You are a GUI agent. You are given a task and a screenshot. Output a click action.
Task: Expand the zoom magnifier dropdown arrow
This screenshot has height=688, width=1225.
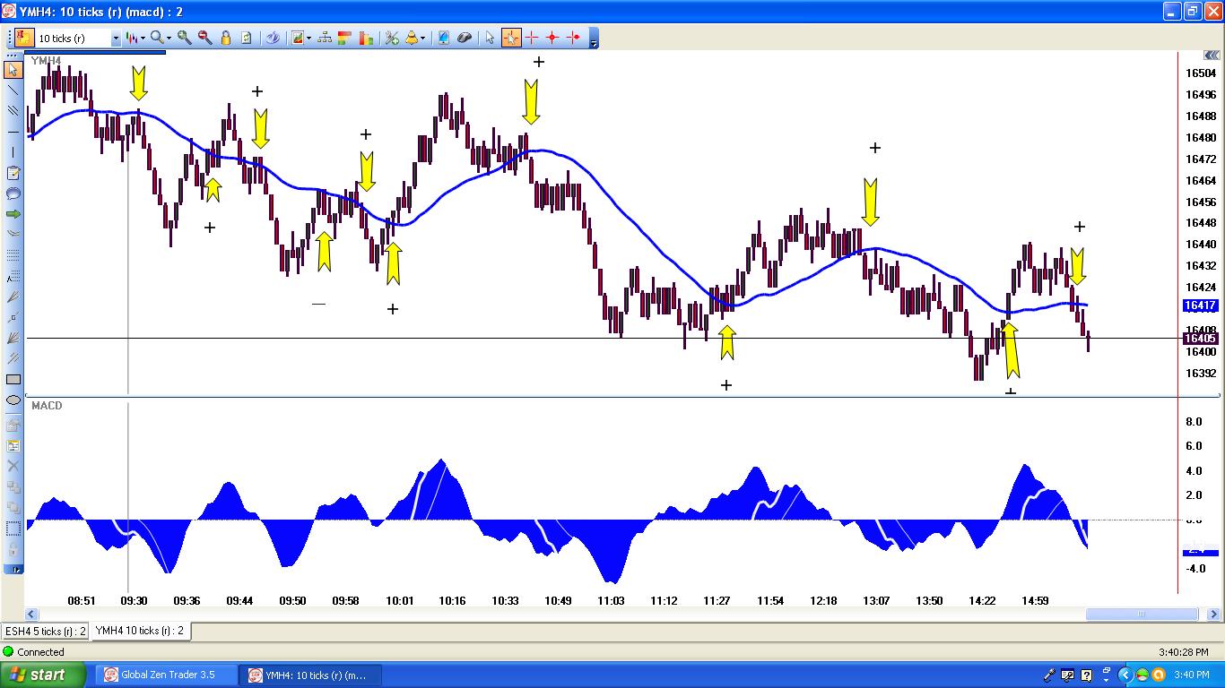point(168,39)
